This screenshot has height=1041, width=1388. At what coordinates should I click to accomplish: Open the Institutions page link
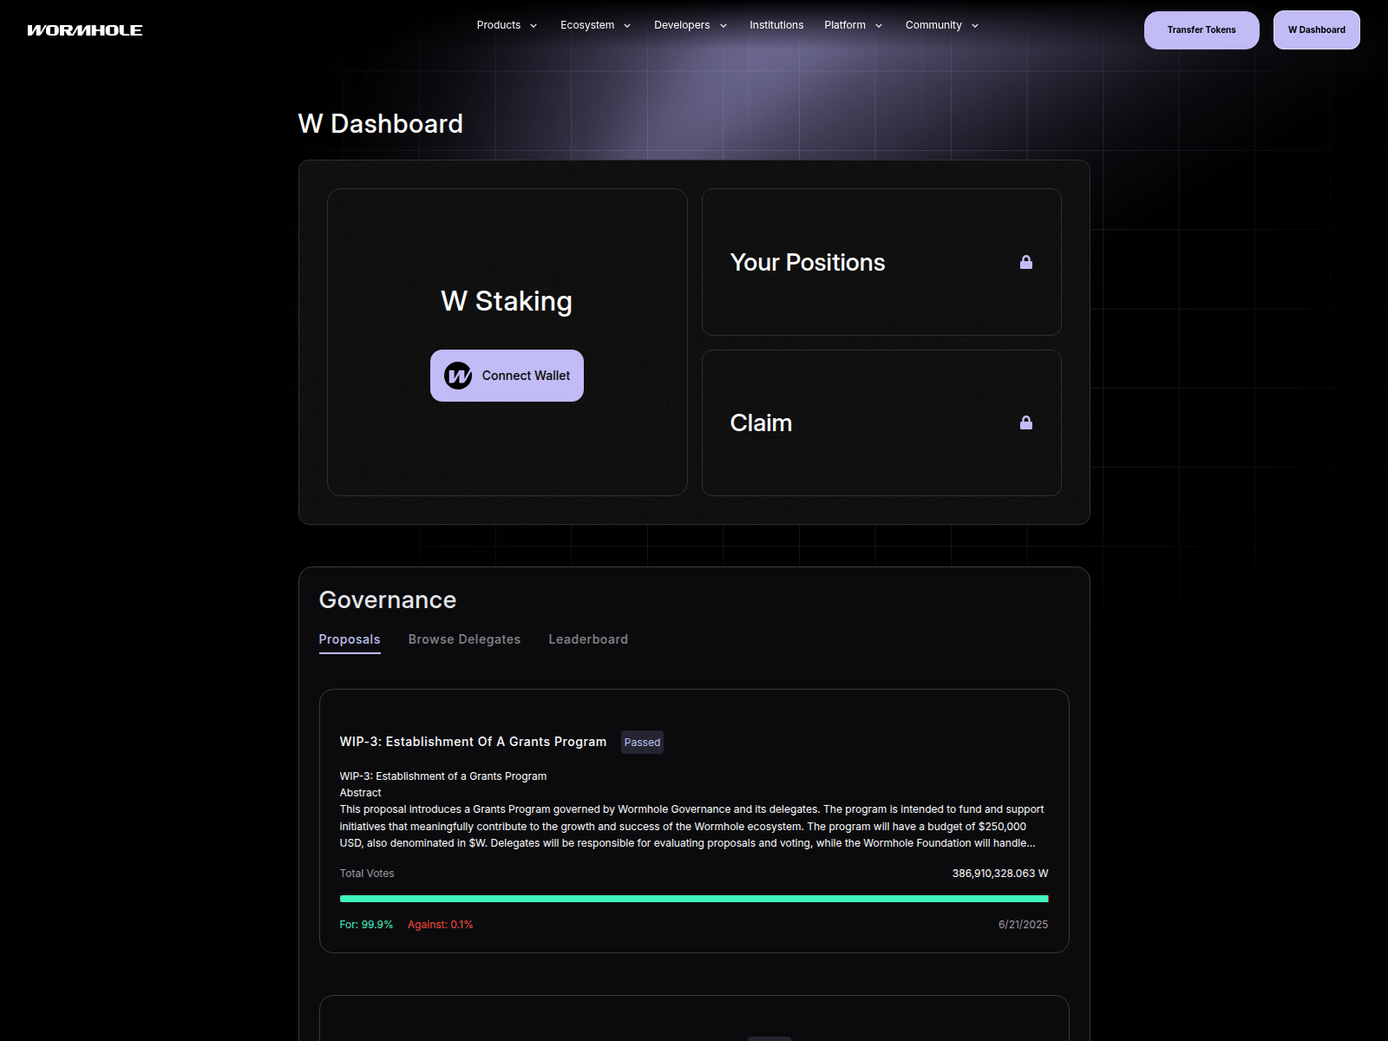(776, 25)
